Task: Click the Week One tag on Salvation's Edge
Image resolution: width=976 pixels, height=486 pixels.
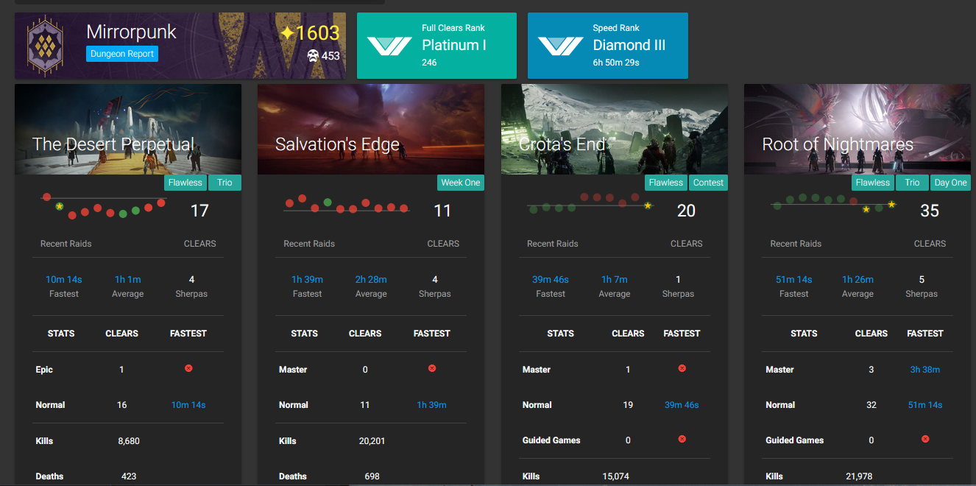Action: click(x=461, y=183)
